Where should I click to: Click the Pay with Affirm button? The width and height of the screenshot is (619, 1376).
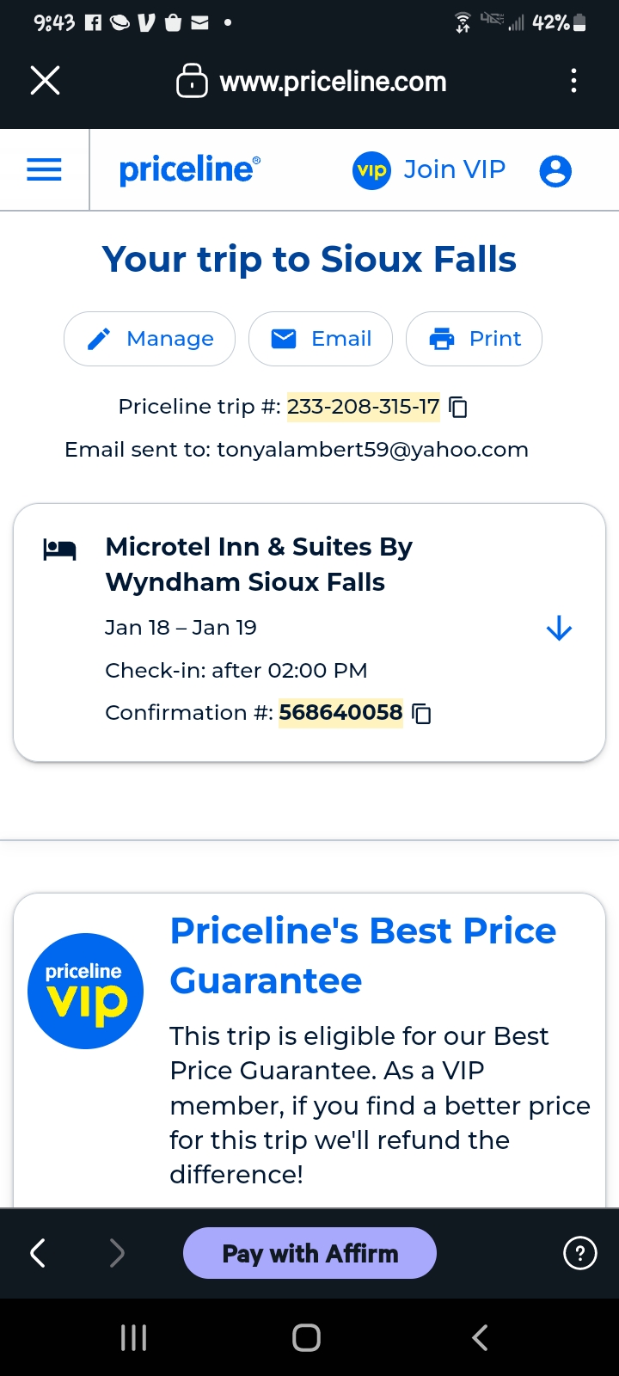(x=309, y=1253)
